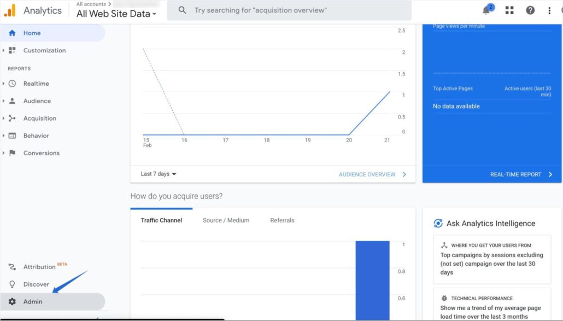This screenshot has height=321, width=563.
Task: Click the line chart point at 21
Action: point(390,92)
